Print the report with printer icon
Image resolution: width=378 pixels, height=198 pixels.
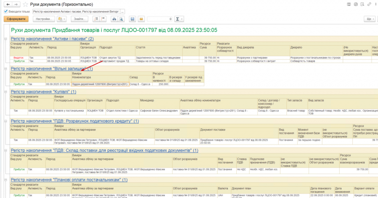[x=114, y=19]
